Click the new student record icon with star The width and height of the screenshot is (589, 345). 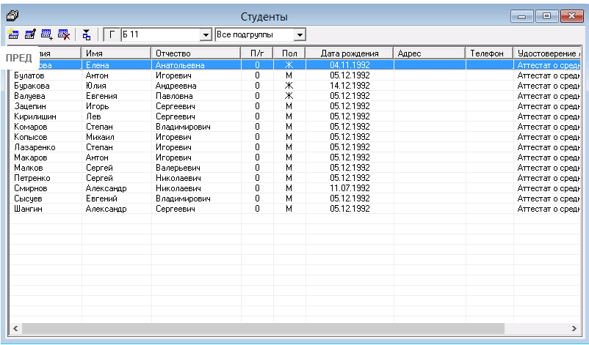coord(13,34)
